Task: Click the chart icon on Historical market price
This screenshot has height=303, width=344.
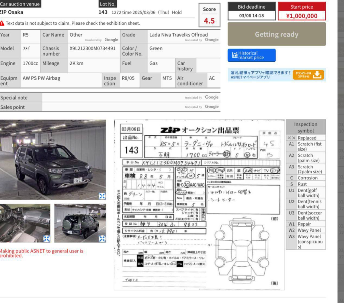Action: coord(235,55)
